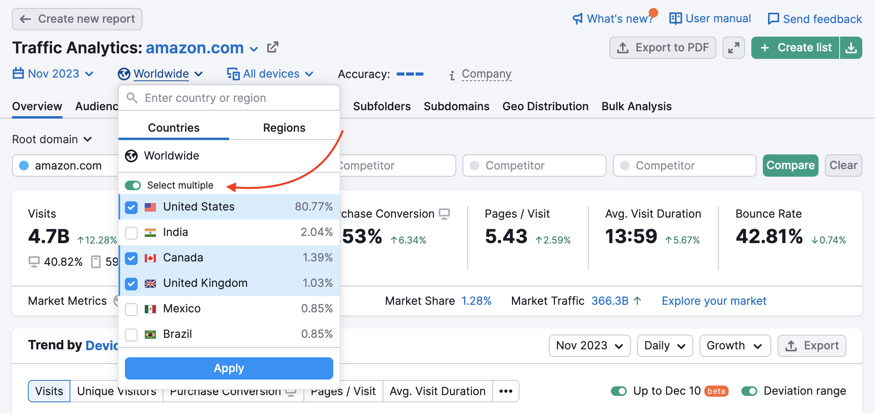Screen dimensions: 875x413
Task: Click the globe icon beside Worldwide filter
Action: 124,74
